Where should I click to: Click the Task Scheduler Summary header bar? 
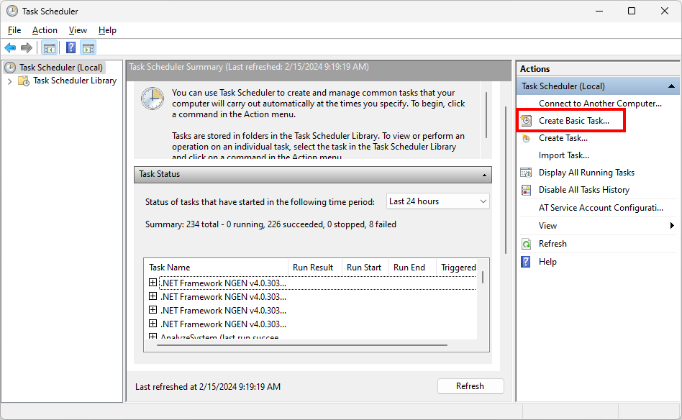click(319, 70)
